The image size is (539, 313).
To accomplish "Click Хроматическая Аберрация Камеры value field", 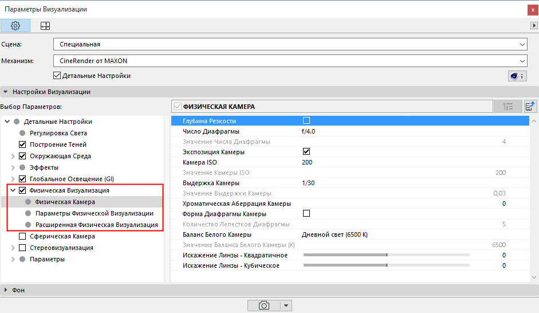I will pos(503,204).
